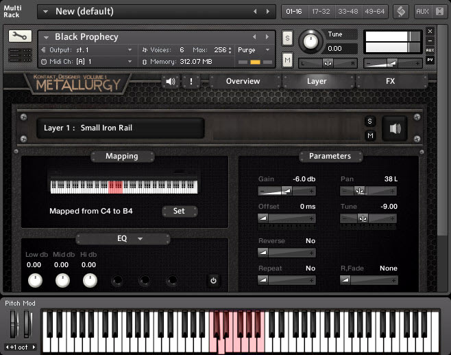This screenshot has width=451, height=355.
Task: Click the Layer 1 name field
Action: click(x=121, y=128)
